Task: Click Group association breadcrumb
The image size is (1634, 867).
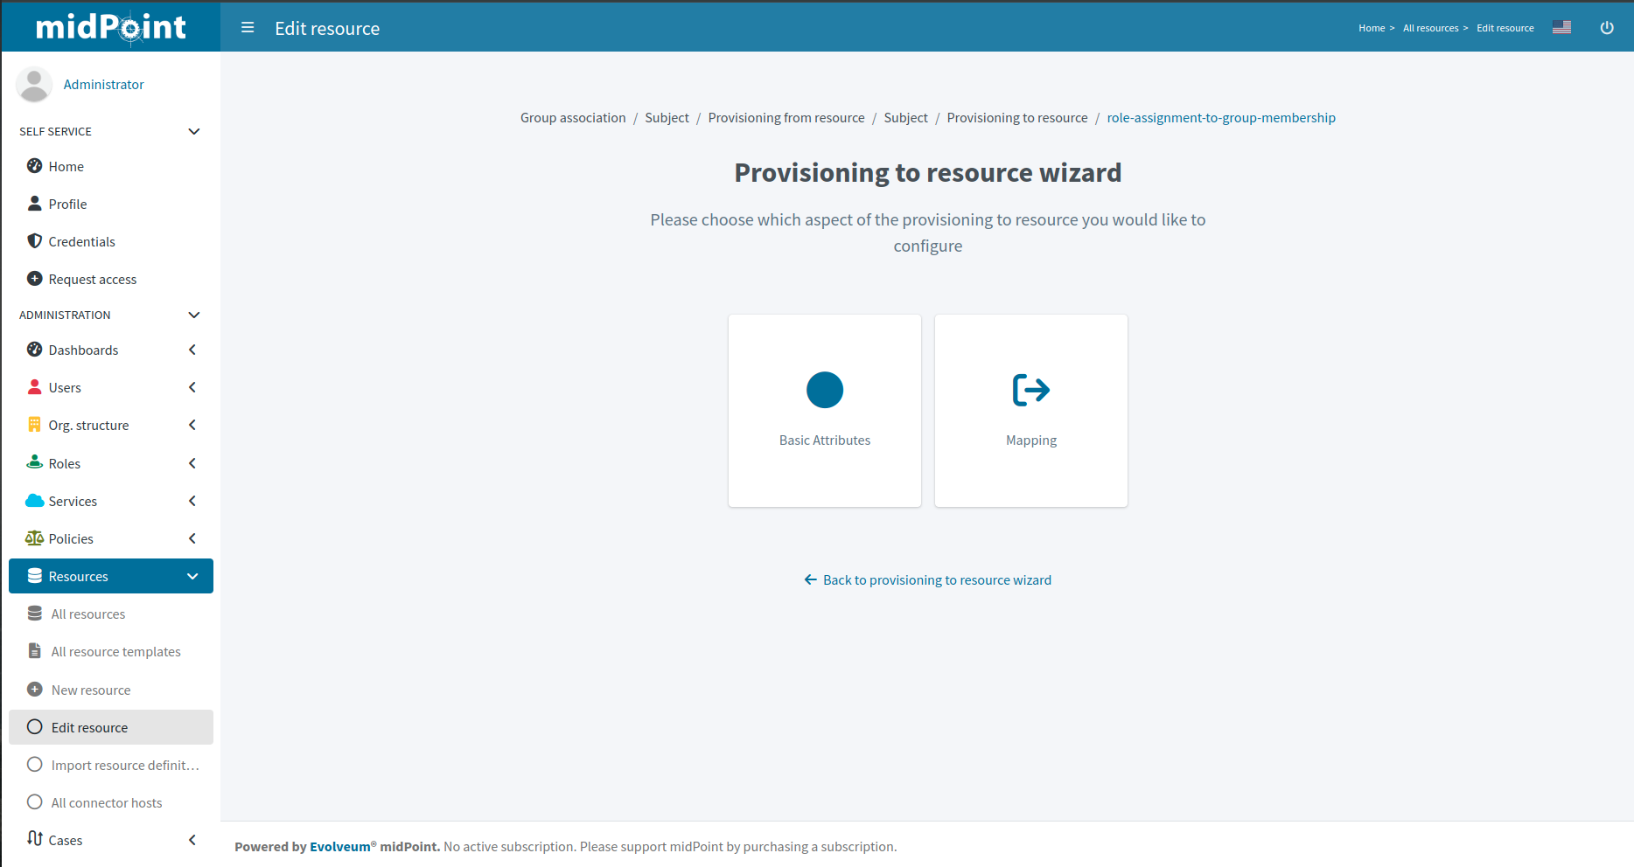Action: click(573, 118)
